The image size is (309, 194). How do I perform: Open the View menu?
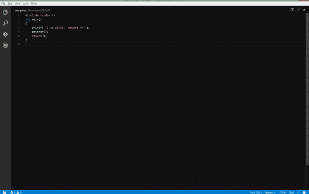[17, 3]
